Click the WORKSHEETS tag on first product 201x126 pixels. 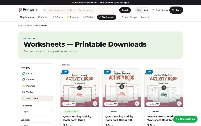click(x=72, y=112)
